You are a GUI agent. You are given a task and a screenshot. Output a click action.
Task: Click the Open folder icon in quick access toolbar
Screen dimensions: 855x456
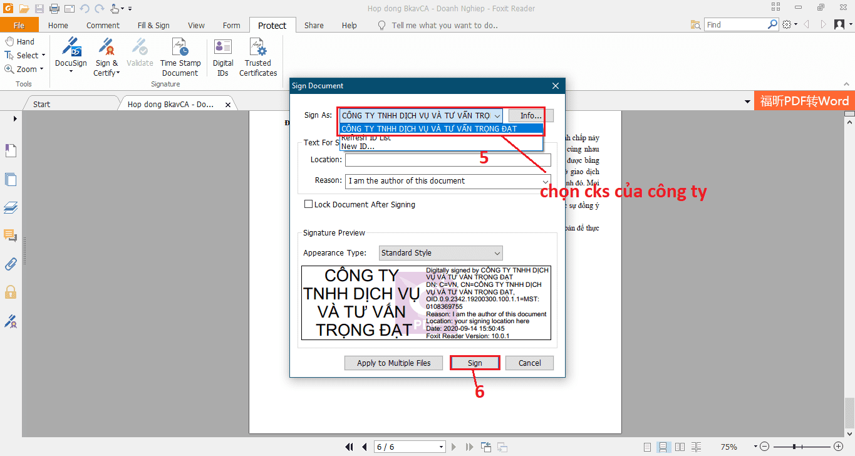[x=24, y=9]
